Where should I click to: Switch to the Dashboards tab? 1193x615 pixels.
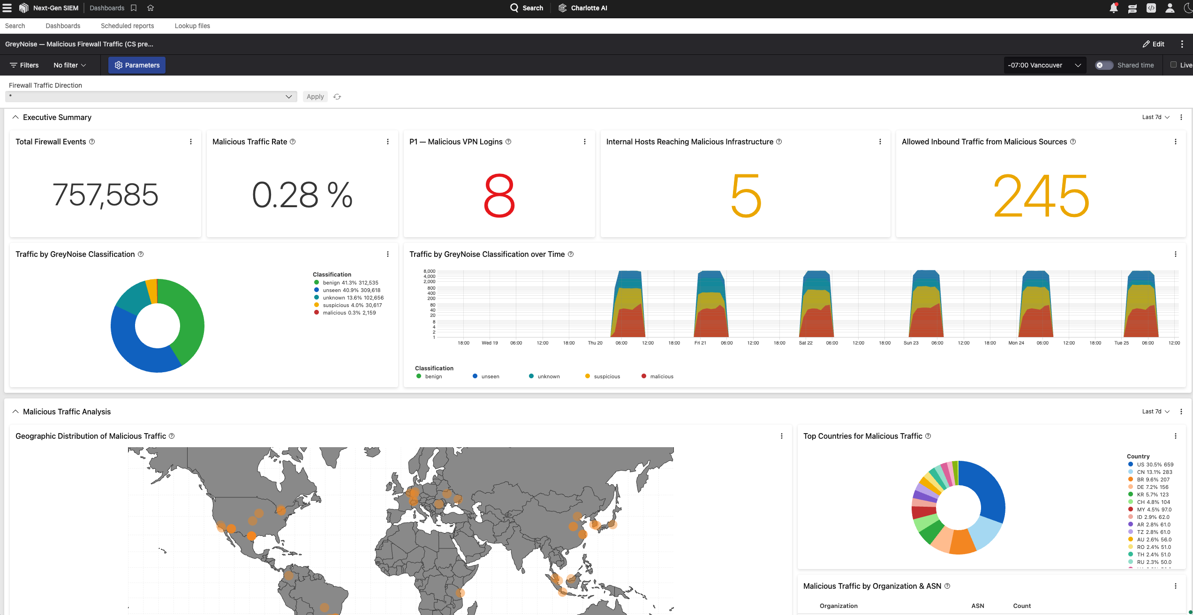pos(63,26)
